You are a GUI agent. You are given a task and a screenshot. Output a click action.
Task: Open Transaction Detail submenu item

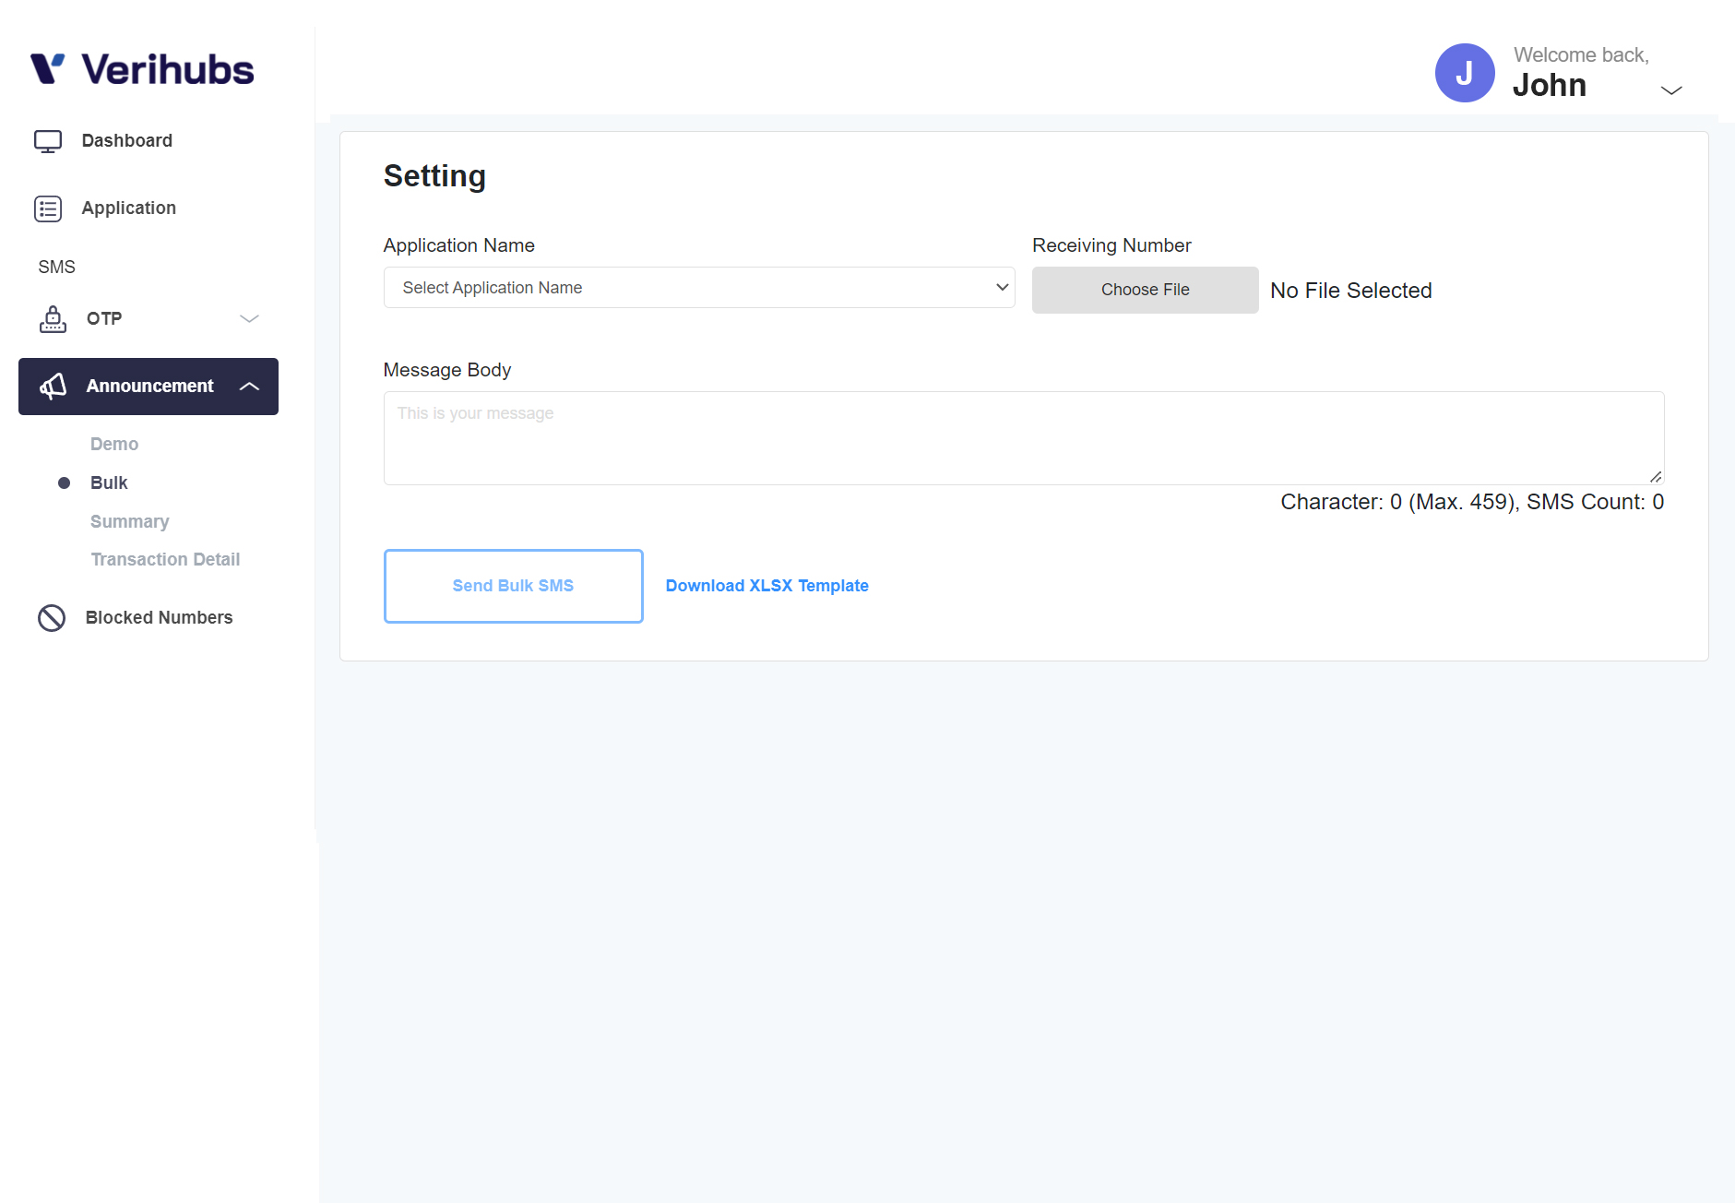click(x=165, y=559)
